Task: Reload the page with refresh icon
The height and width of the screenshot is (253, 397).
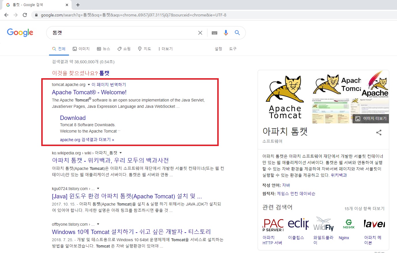Action: pyautogui.click(x=25, y=15)
